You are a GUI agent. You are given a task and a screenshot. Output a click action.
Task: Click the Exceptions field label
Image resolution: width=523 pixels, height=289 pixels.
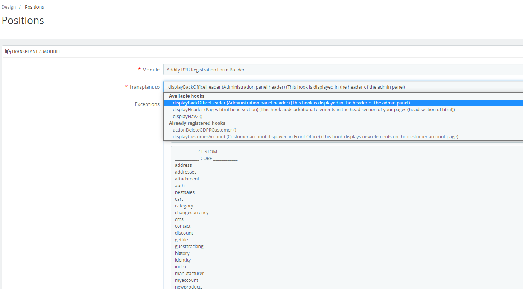[147, 104]
